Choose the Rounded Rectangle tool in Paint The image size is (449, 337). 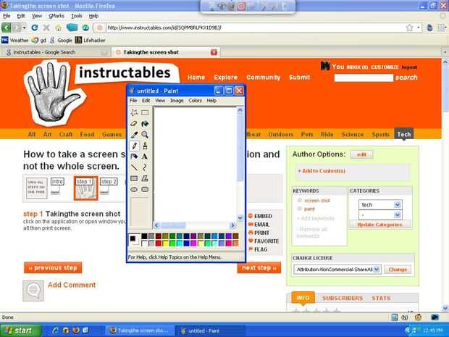coord(145,189)
